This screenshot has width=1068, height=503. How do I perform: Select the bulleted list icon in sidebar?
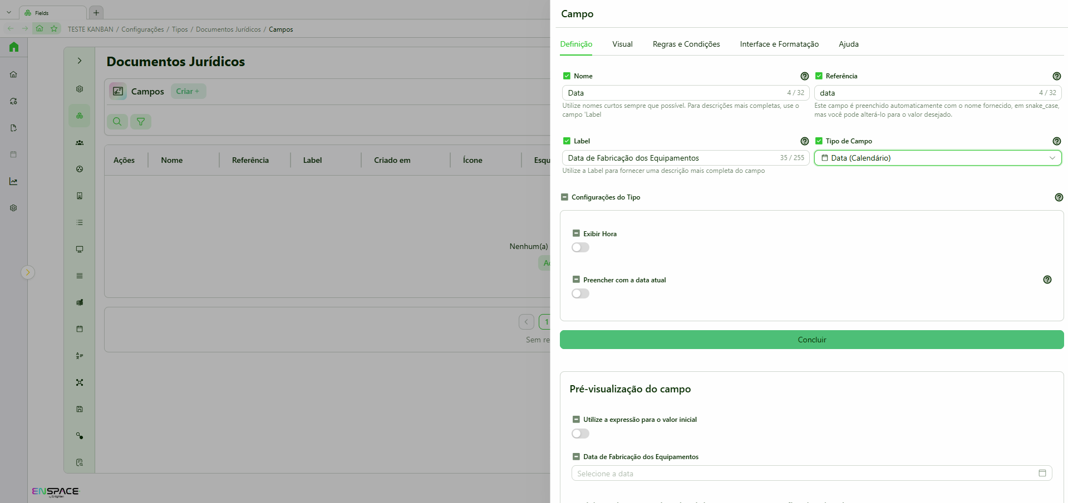coord(80,222)
